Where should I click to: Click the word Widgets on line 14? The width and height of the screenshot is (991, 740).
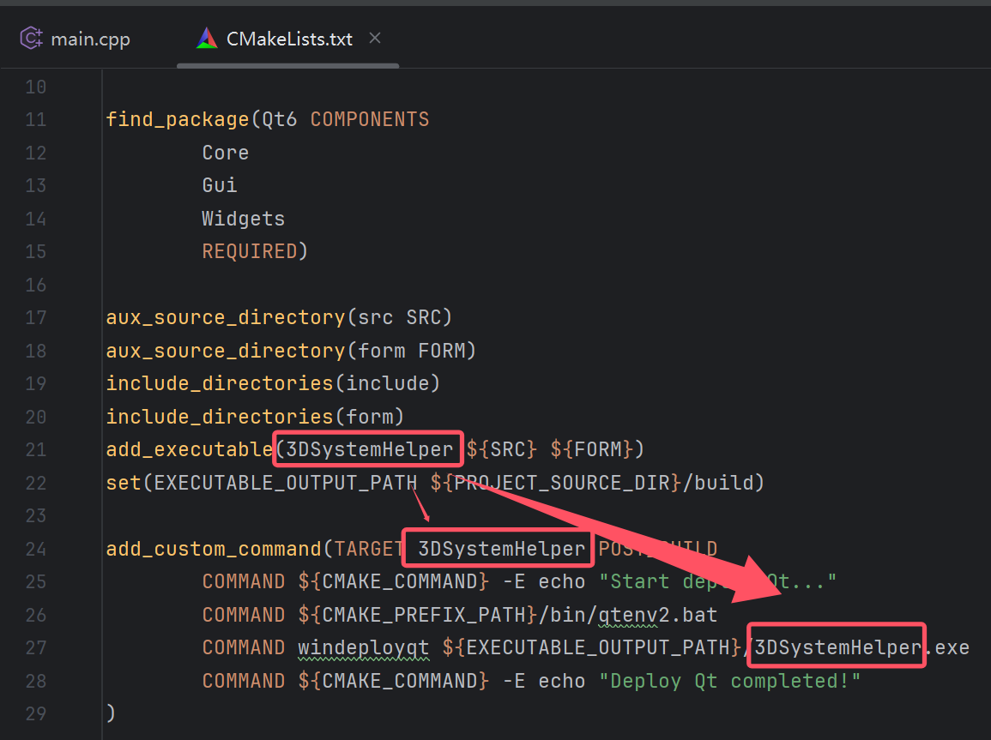click(244, 219)
